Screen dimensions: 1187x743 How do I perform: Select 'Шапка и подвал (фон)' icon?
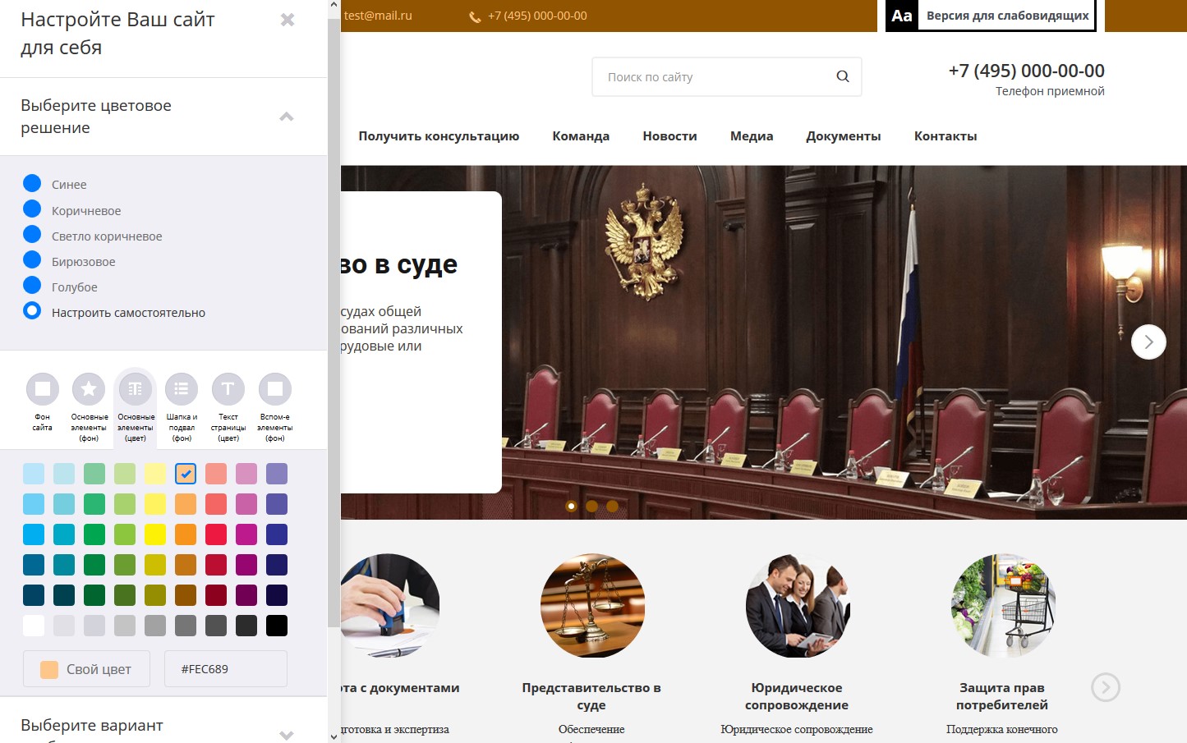click(182, 389)
